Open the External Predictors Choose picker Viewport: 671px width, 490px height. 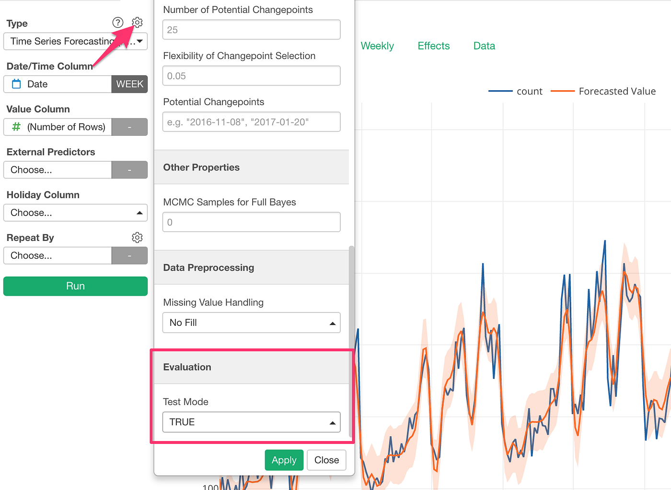tap(57, 169)
